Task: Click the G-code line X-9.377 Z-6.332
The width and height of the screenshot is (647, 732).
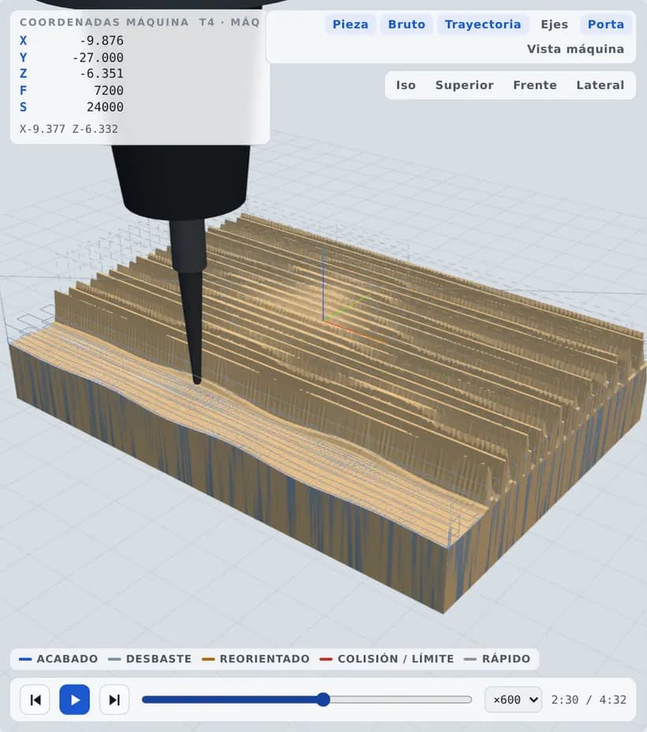Action: pos(69,129)
